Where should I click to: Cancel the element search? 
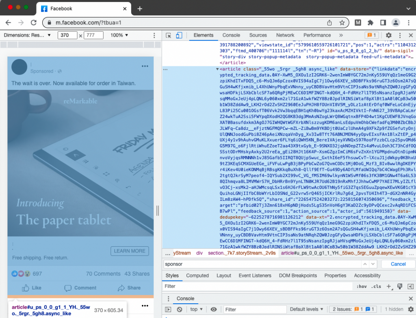(x=398, y=264)
